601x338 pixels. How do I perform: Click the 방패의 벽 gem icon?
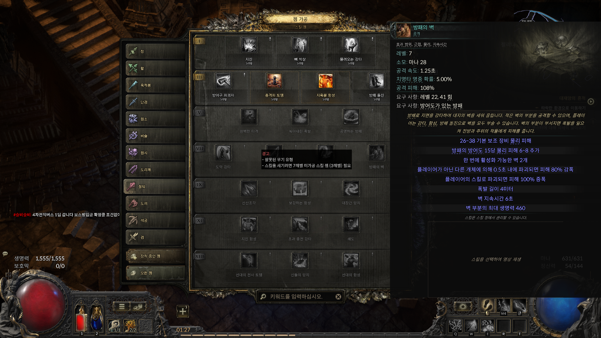click(x=377, y=153)
